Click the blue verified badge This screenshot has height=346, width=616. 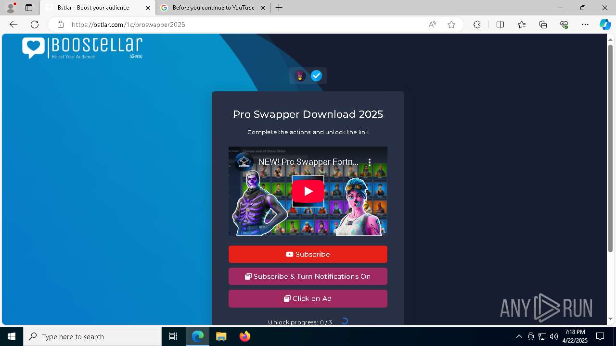point(316,76)
